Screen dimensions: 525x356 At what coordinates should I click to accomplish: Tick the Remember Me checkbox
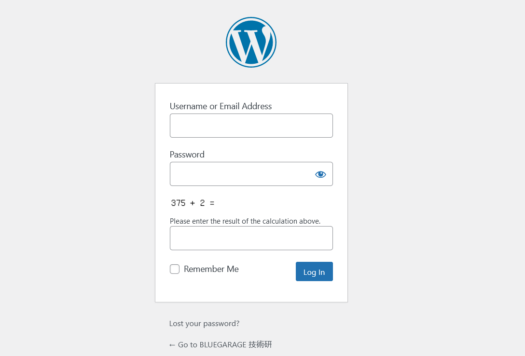pyautogui.click(x=175, y=269)
